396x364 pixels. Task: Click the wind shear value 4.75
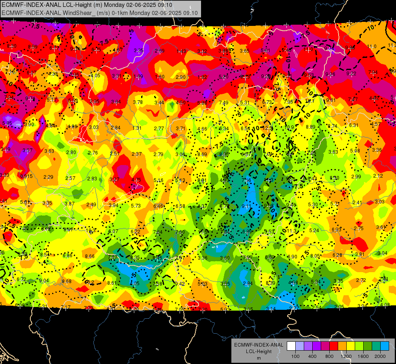click(x=136, y=180)
